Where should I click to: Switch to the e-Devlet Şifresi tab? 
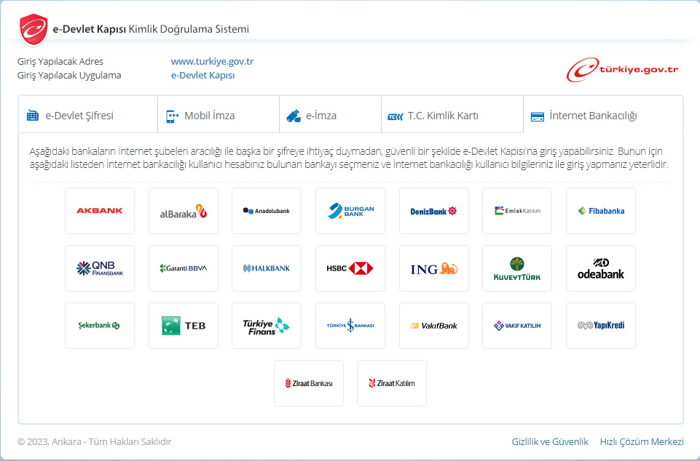point(87,115)
